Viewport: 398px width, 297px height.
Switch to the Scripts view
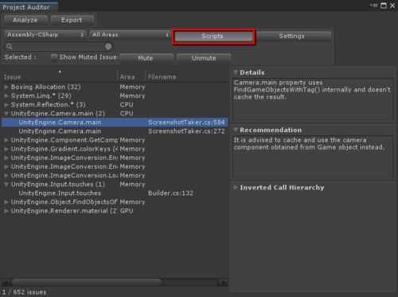point(213,37)
